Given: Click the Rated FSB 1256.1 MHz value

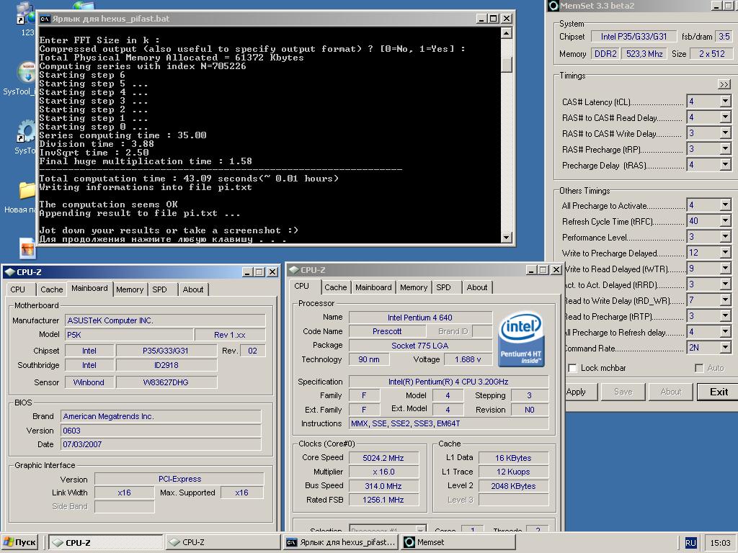Looking at the screenshot, I should pyautogui.click(x=383, y=500).
